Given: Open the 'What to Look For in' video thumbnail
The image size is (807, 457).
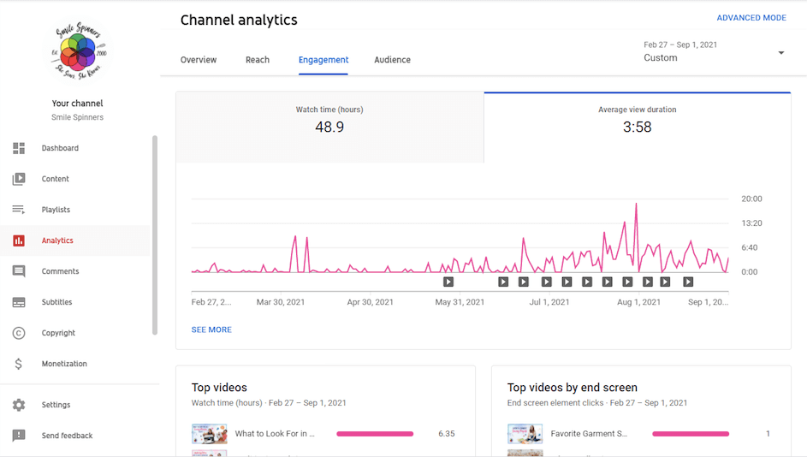Looking at the screenshot, I should 210,434.
